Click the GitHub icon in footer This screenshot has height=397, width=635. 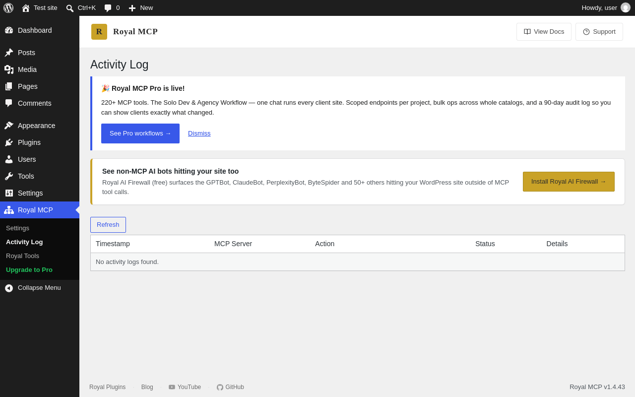220,387
